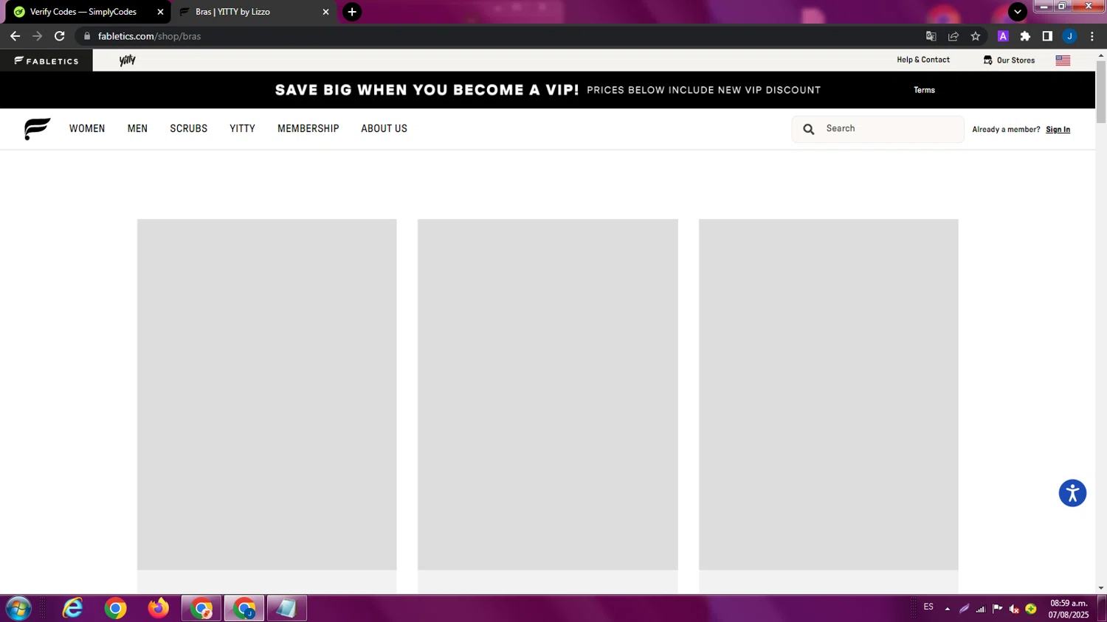The width and height of the screenshot is (1107, 622).
Task: Open a new tab with the plus button
Action: coord(352,12)
